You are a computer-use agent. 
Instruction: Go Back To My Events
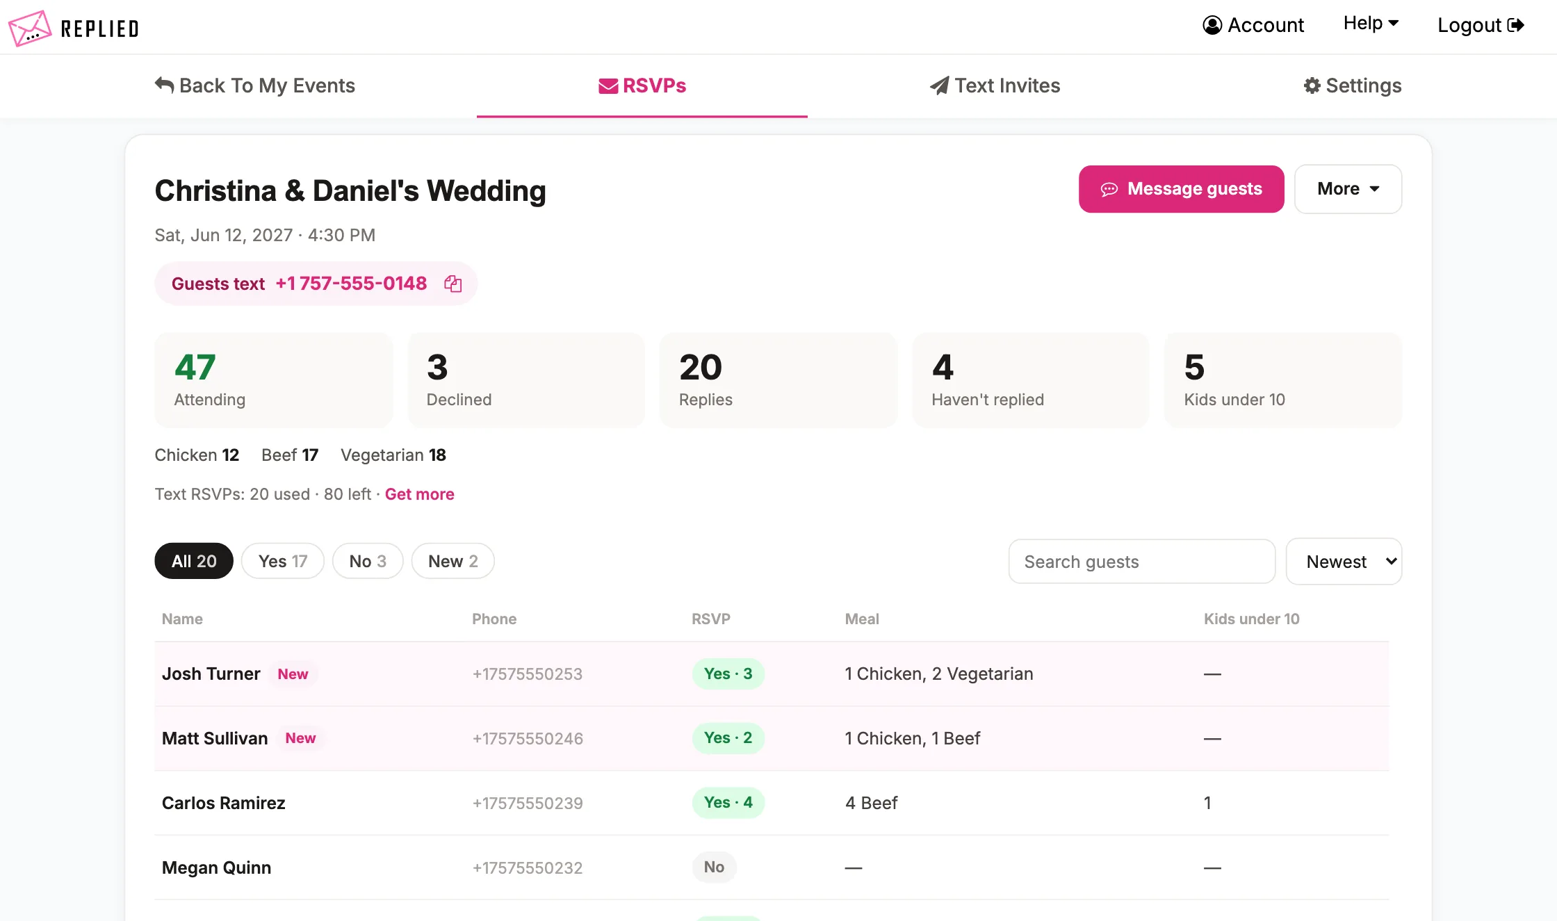[x=254, y=85]
